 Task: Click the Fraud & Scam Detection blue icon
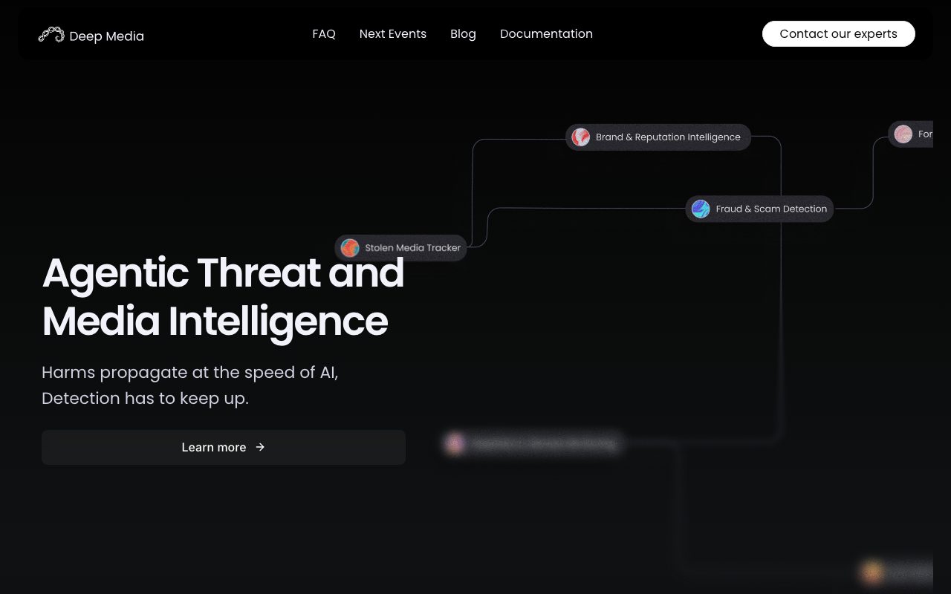click(701, 209)
